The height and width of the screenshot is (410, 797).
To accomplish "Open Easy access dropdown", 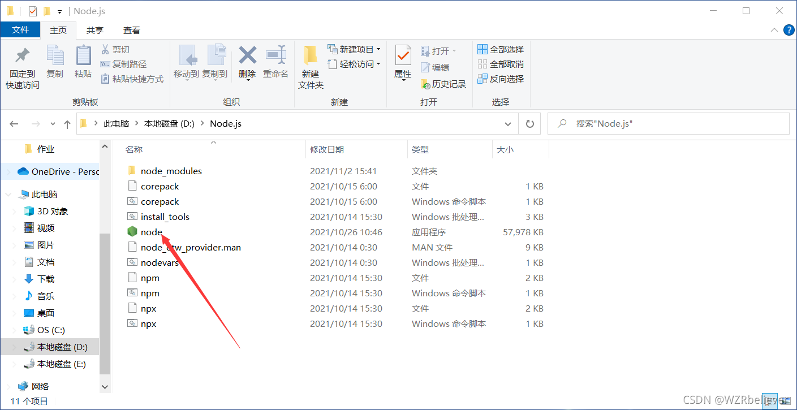I will pyautogui.click(x=354, y=64).
